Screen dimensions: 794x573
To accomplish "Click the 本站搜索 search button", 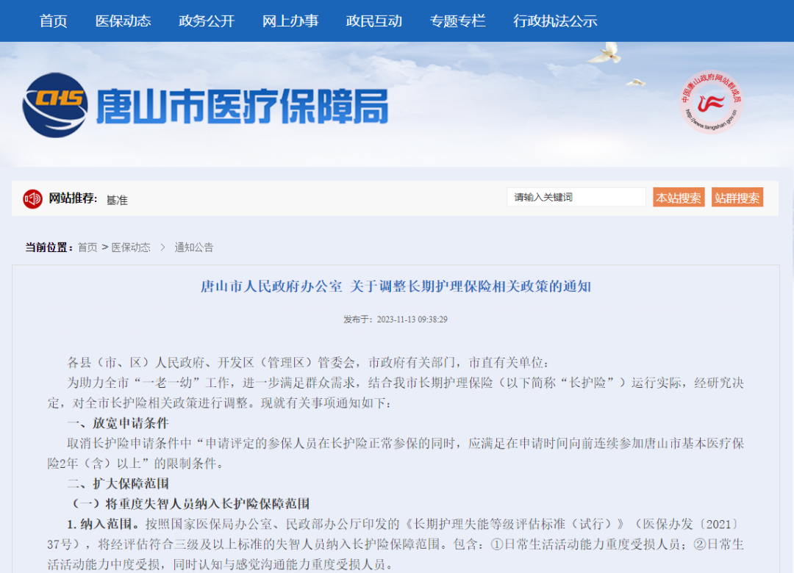I will pos(679,197).
